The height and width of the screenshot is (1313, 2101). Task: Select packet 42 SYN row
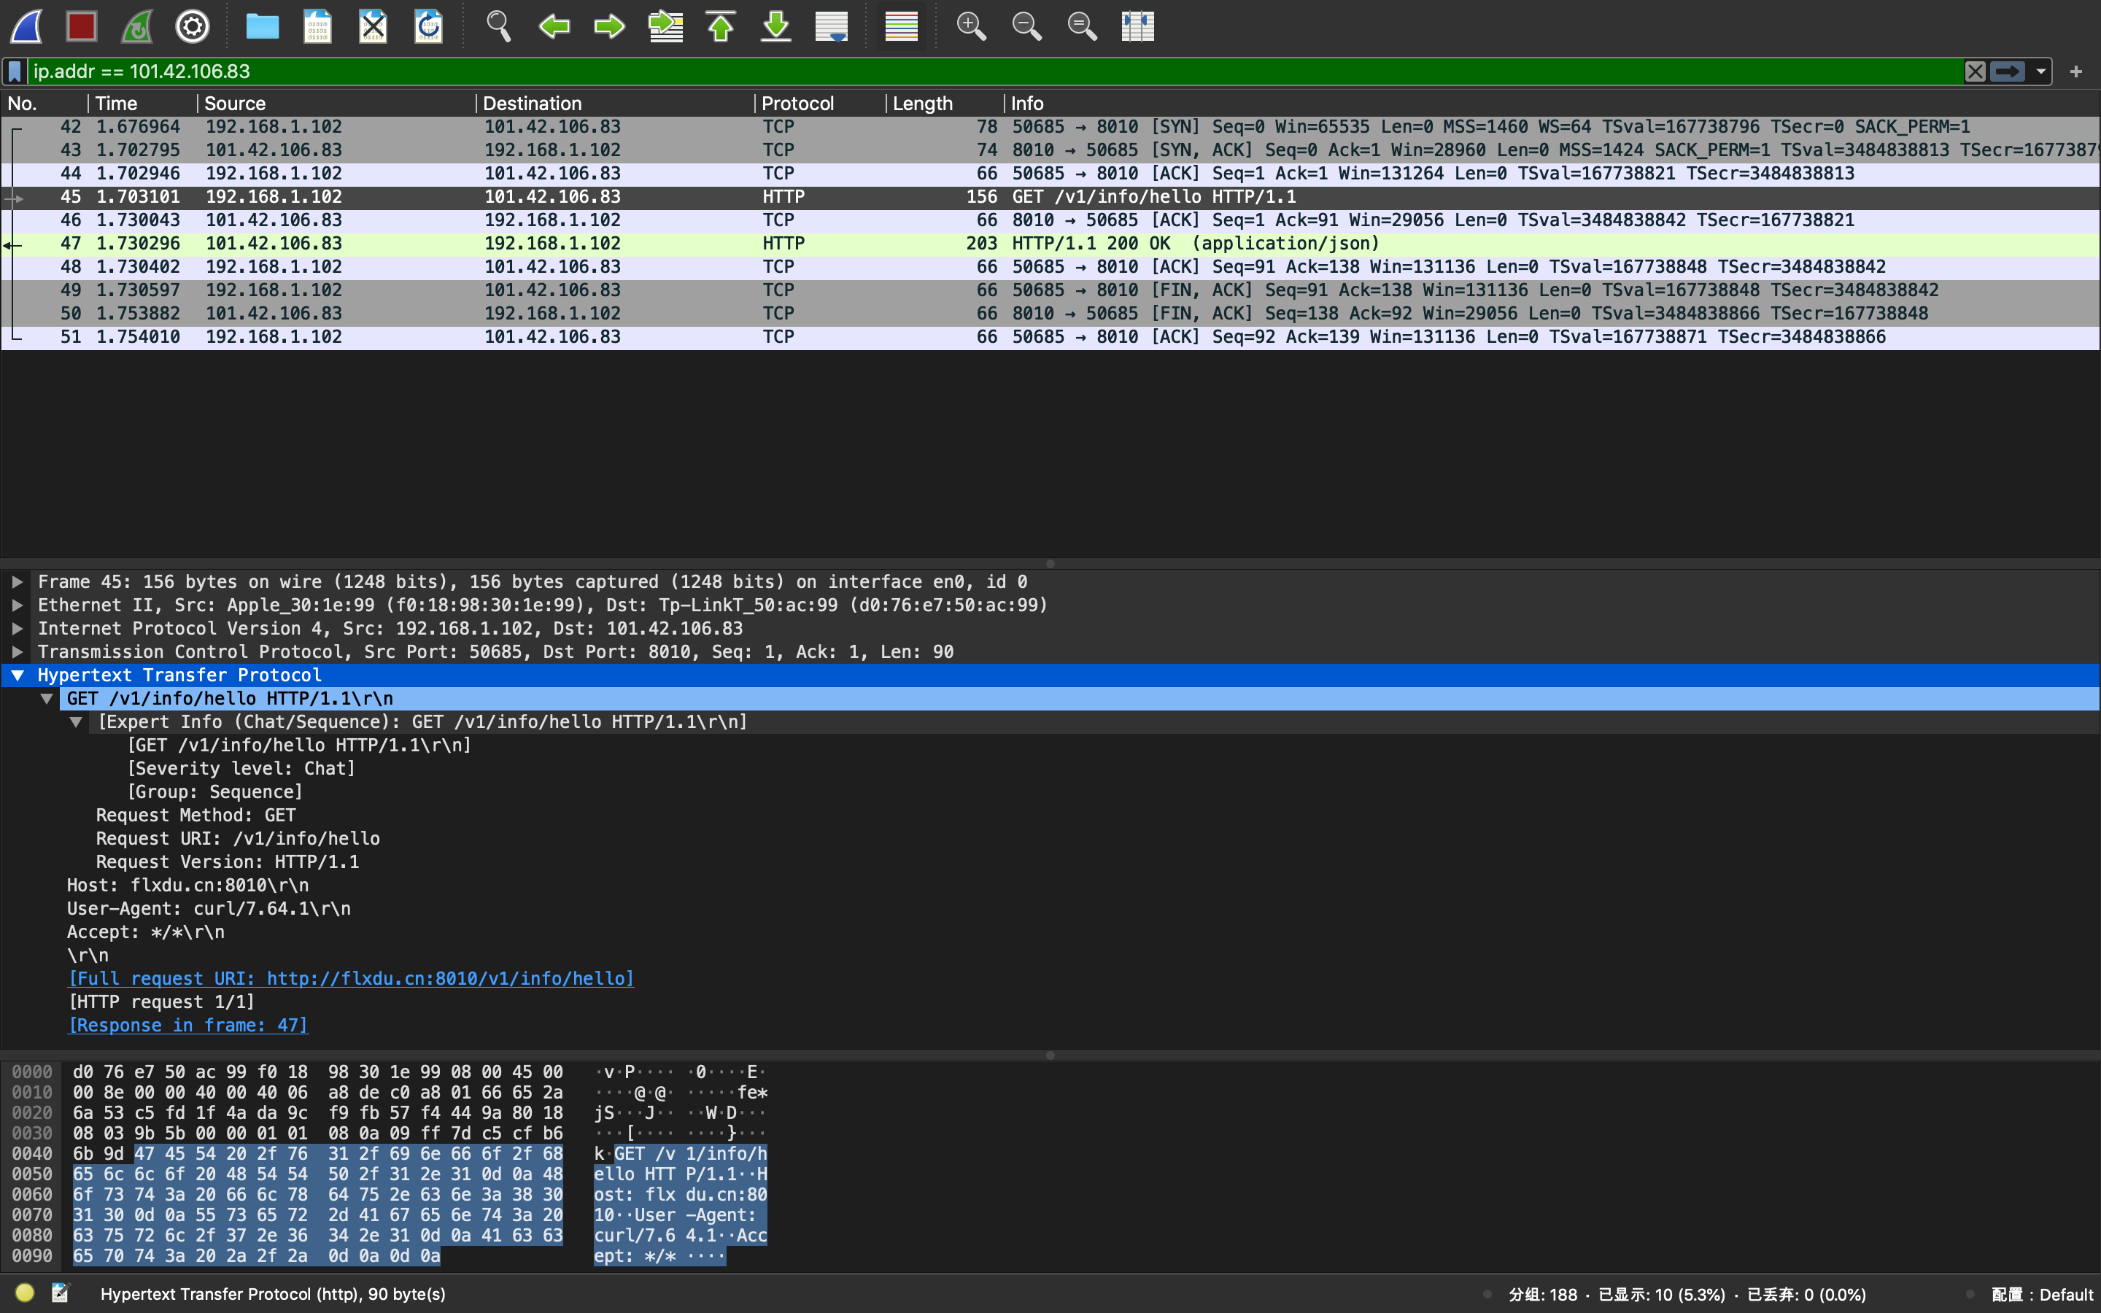click(1050, 127)
